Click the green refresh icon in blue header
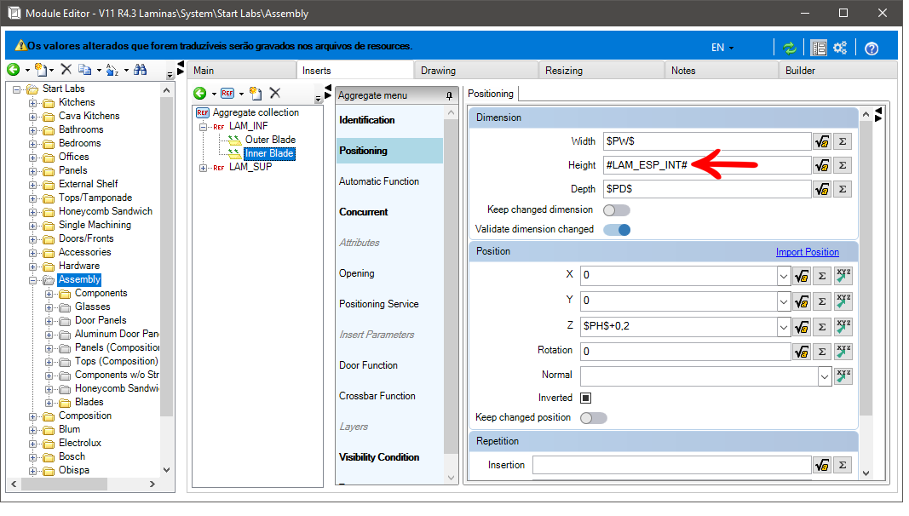909x516 pixels. coord(789,48)
